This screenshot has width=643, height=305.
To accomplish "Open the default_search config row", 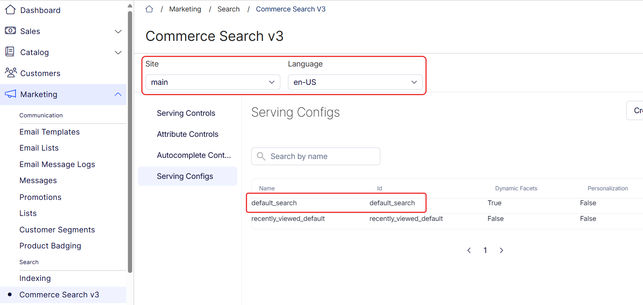I will 274,203.
